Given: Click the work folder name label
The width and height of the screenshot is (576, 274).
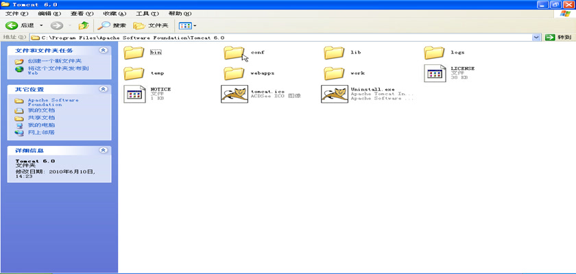Looking at the screenshot, I should [x=357, y=73].
